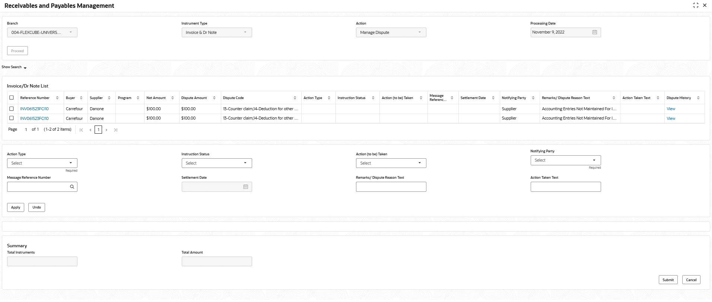Select the first INV061523FCI10 row checkbox
The height and width of the screenshot is (302, 712).
tap(12, 109)
